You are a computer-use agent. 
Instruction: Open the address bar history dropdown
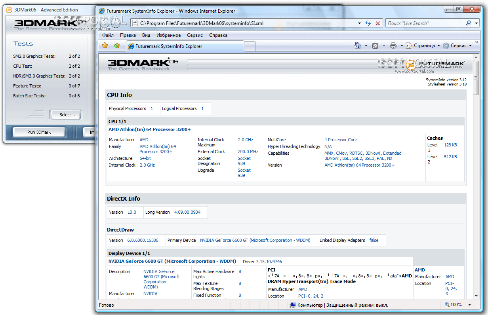[359, 23]
